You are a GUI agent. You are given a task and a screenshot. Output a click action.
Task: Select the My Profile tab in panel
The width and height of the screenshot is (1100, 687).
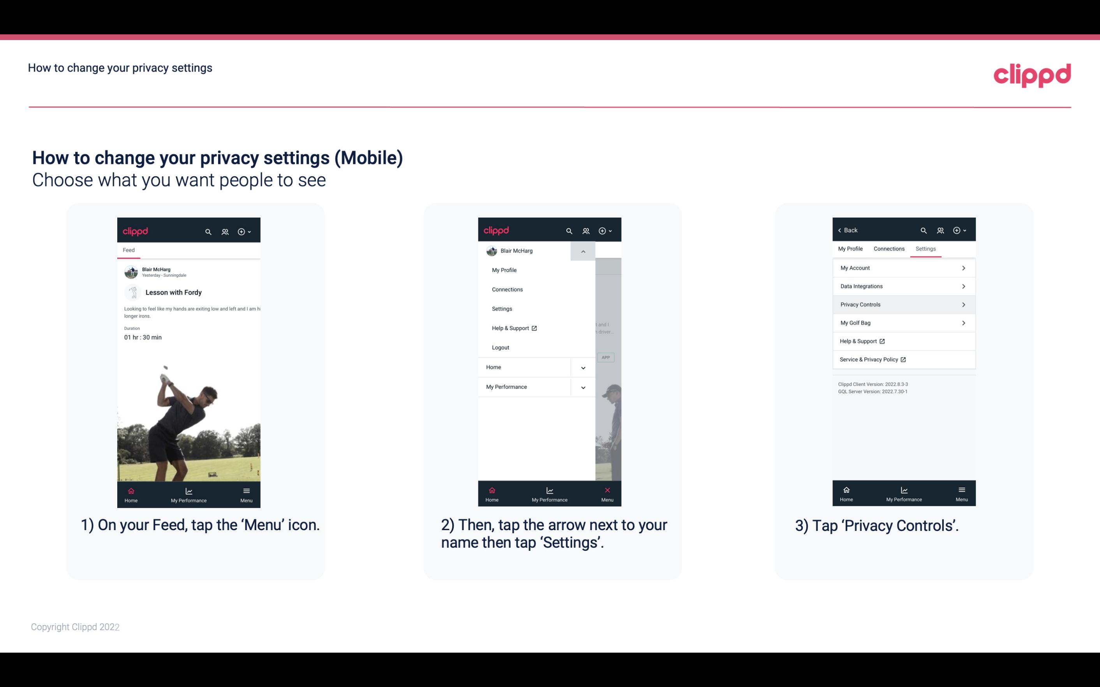click(x=851, y=248)
